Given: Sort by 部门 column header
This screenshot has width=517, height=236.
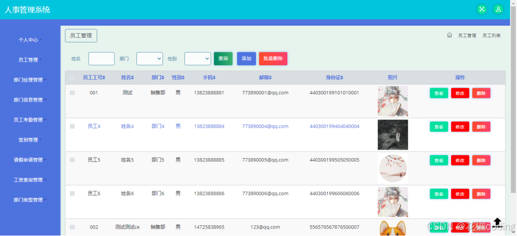Looking at the screenshot, I should tap(158, 78).
